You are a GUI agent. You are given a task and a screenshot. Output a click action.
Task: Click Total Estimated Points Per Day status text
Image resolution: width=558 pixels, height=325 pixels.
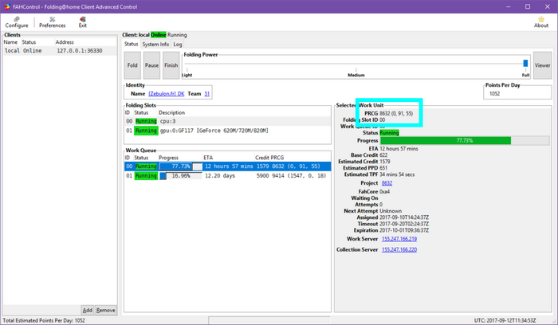pyautogui.click(x=44, y=320)
